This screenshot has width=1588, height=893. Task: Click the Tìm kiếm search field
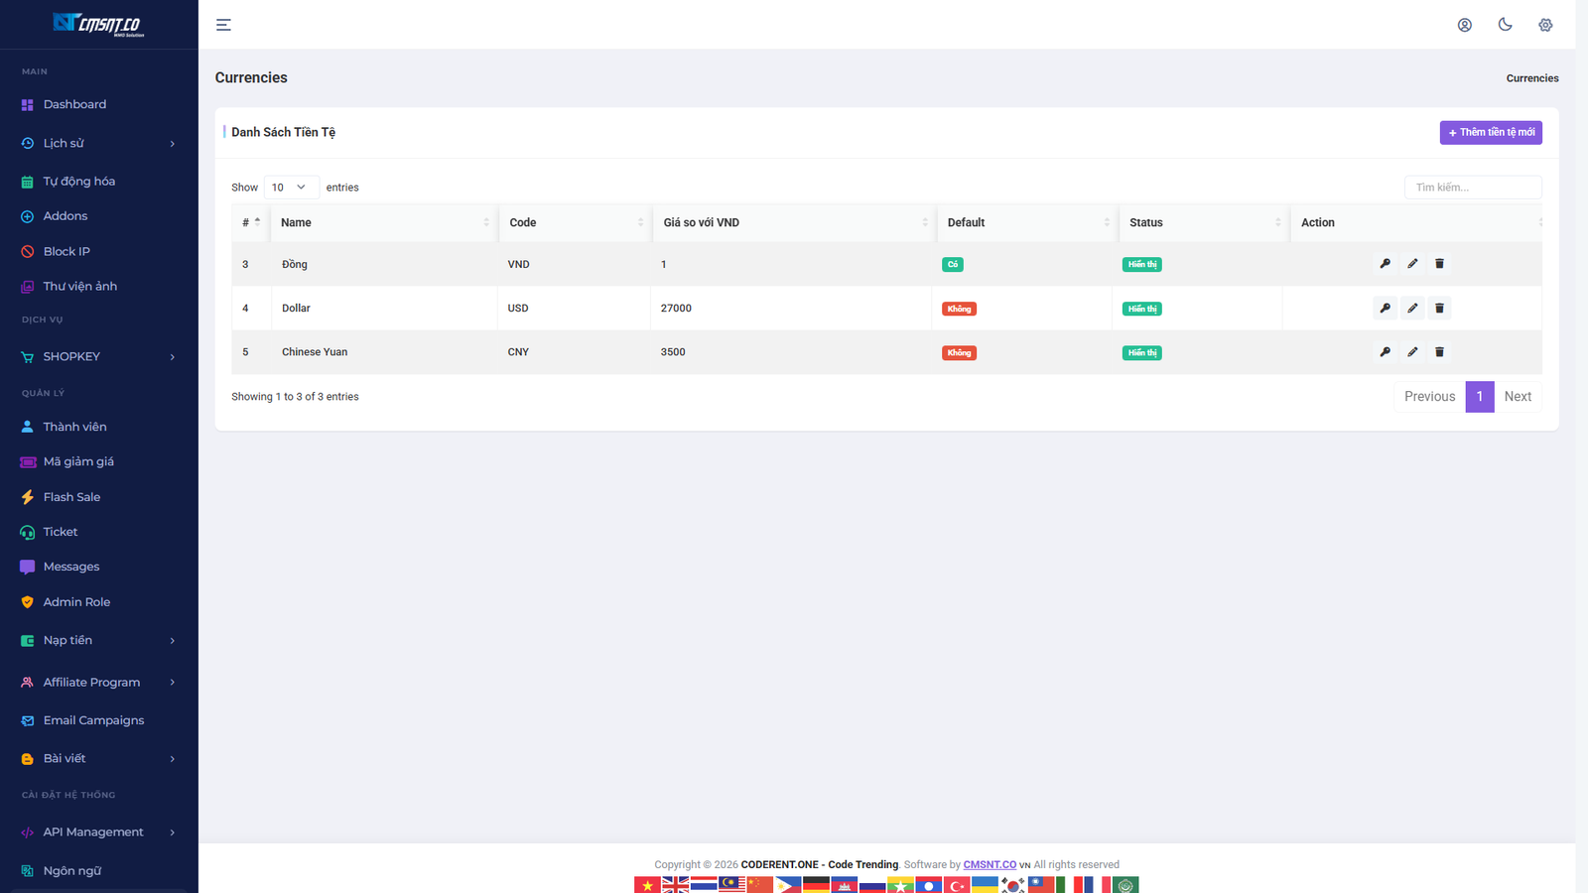click(x=1472, y=187)
